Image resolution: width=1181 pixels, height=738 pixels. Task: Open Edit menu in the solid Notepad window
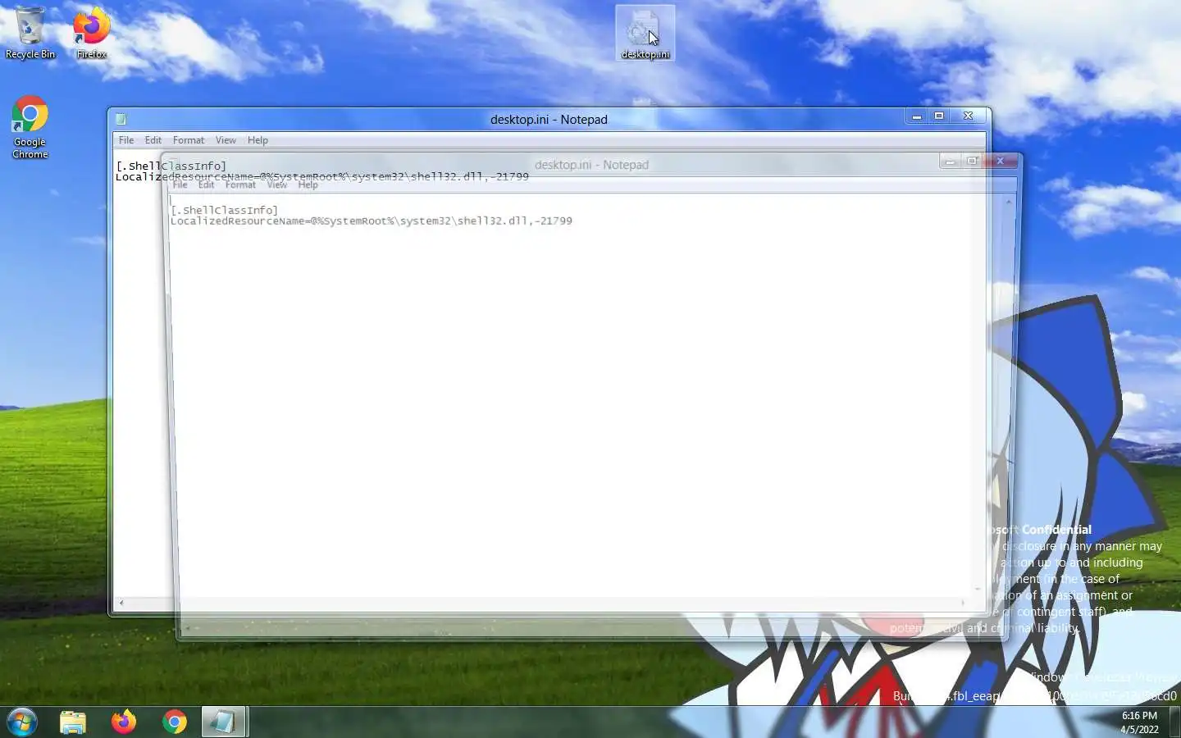153,140
